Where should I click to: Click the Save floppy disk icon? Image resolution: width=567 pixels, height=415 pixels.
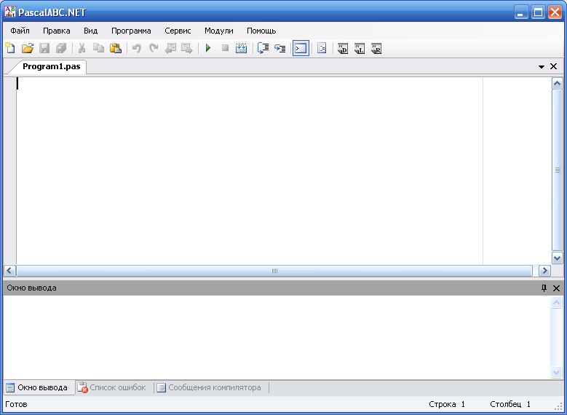tap(44, 49)
